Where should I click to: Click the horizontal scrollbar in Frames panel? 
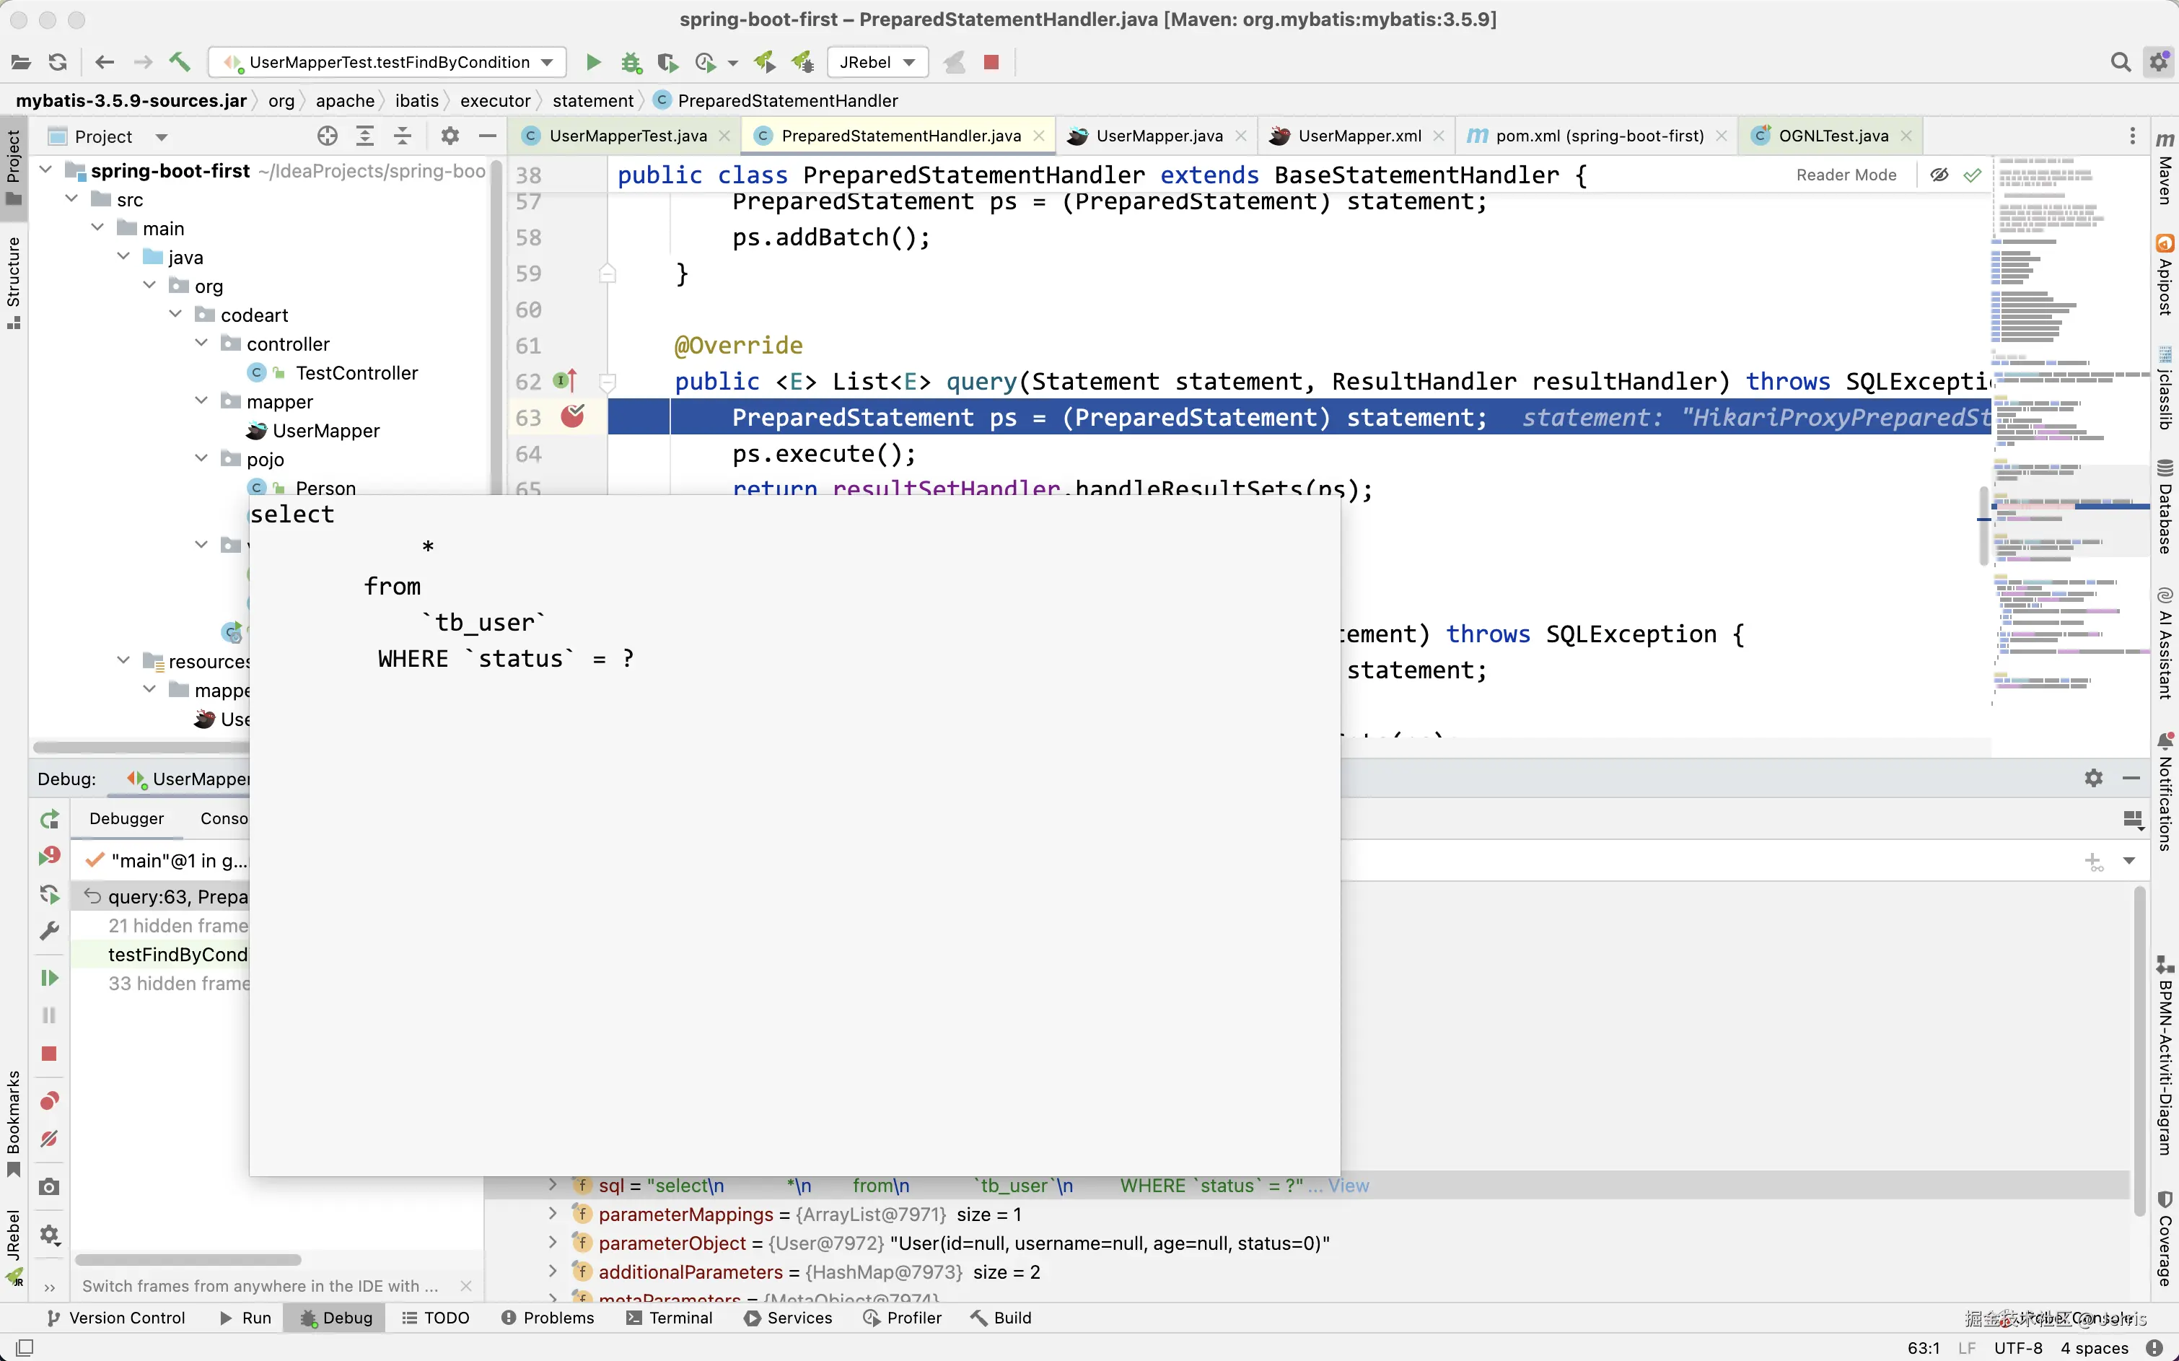click(x=188, y=1259)
